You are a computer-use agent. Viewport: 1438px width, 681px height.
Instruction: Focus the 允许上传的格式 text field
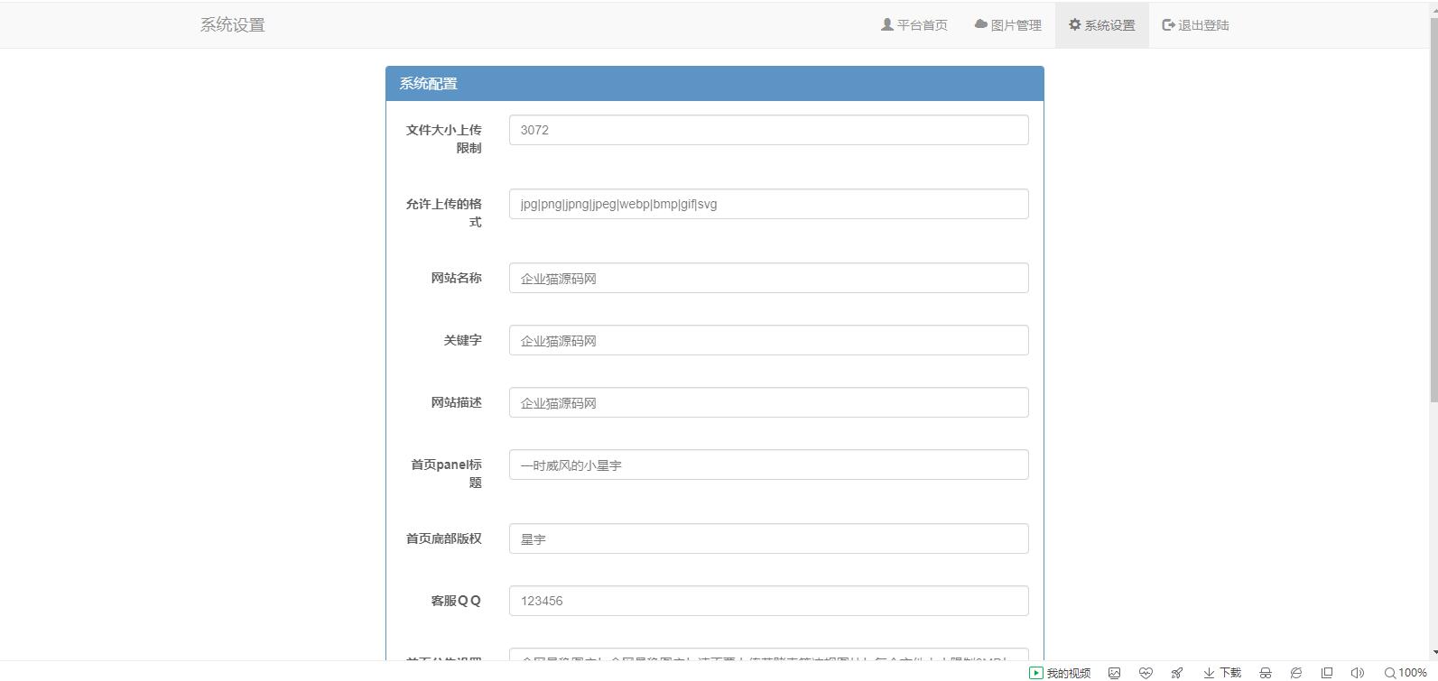tap(768, 204)
